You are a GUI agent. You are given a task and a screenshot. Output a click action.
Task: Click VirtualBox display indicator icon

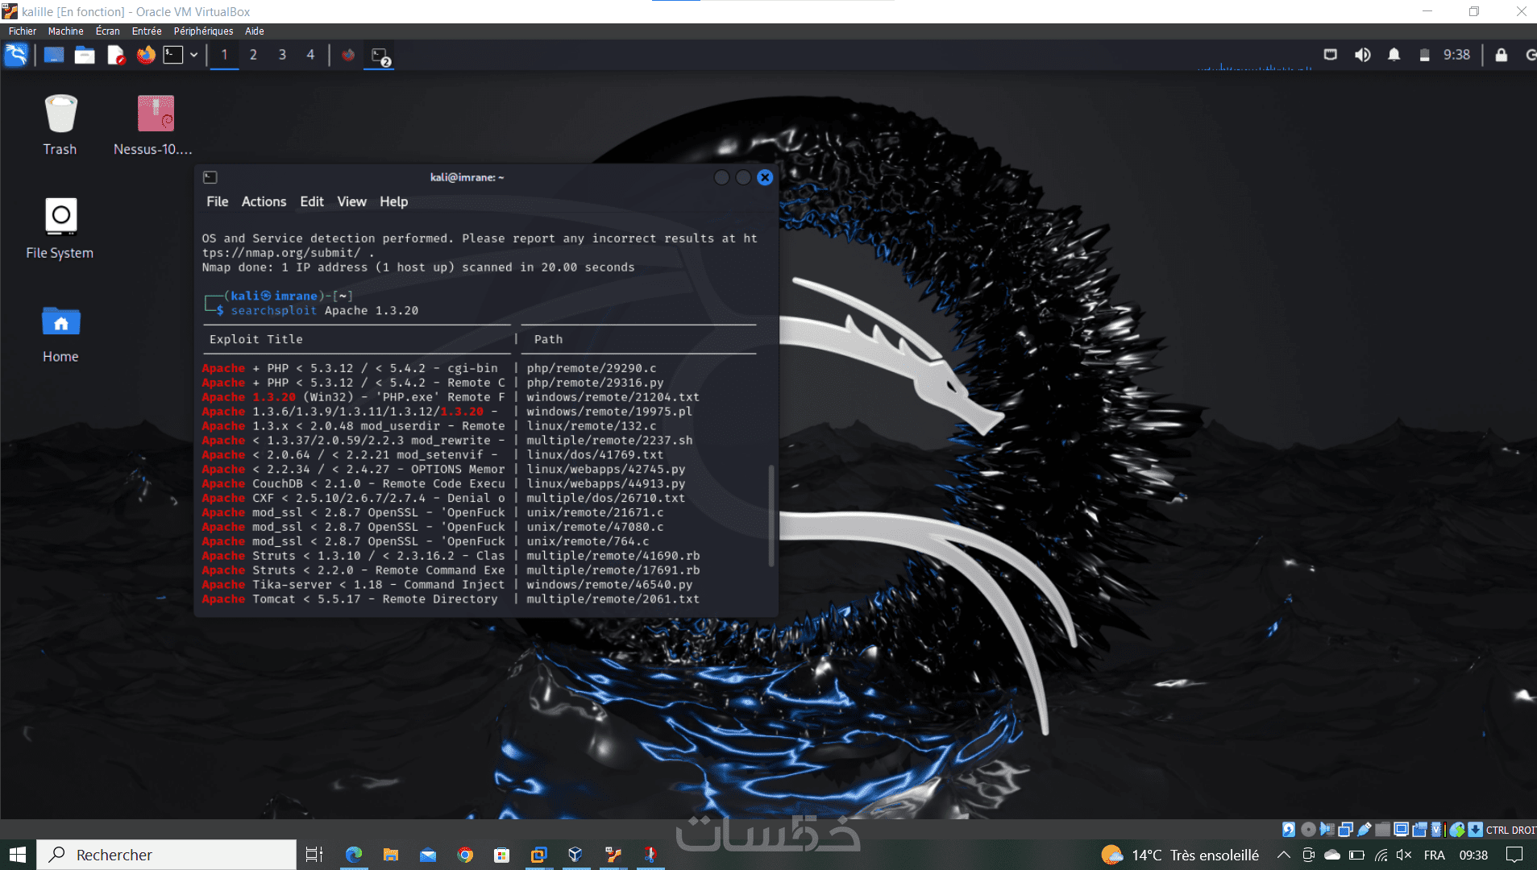pyautogui.click(x=1401, y=829)
